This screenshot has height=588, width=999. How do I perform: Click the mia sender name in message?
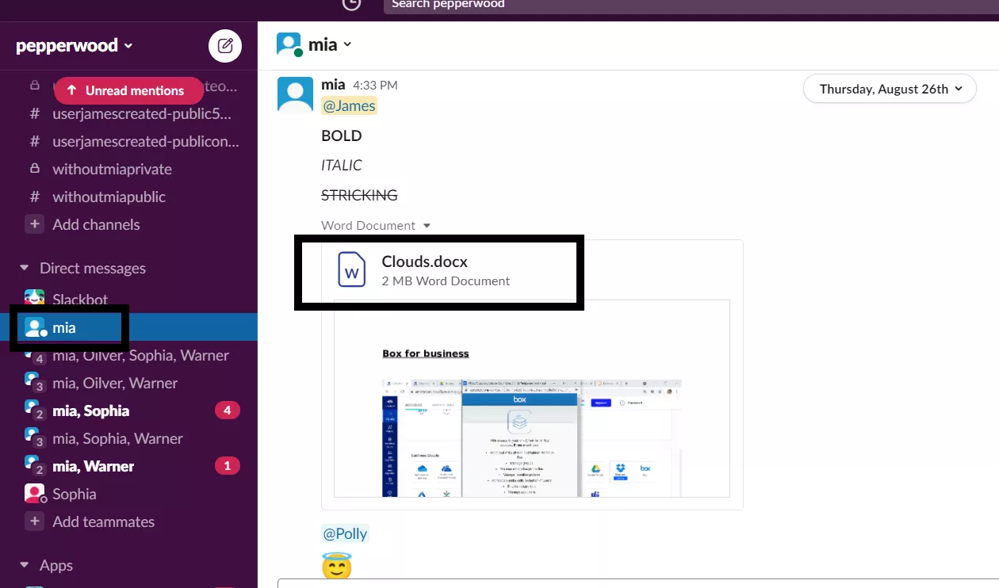[333, 84]
